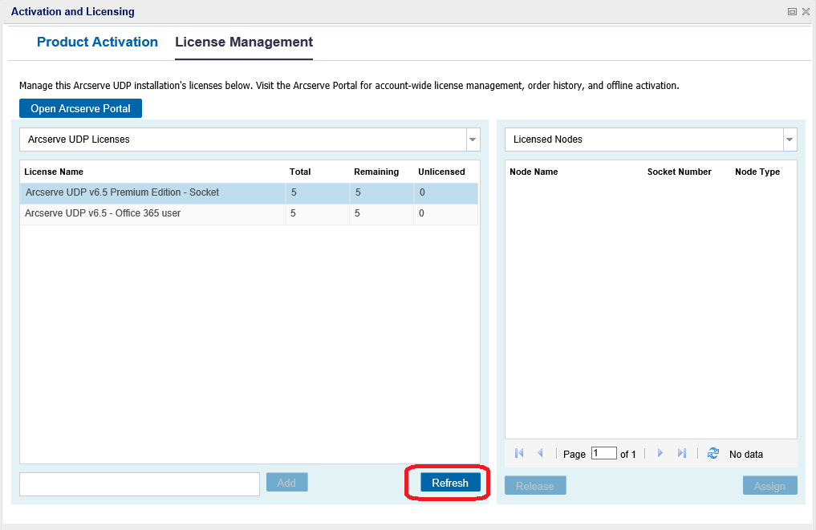
Task: Click the License Name column header
Action: 54,172
